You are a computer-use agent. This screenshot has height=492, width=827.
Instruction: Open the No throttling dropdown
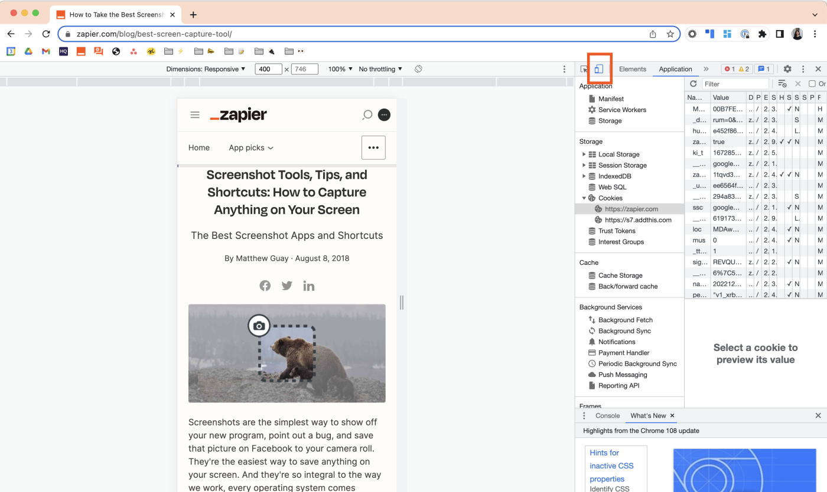(380, 69)
